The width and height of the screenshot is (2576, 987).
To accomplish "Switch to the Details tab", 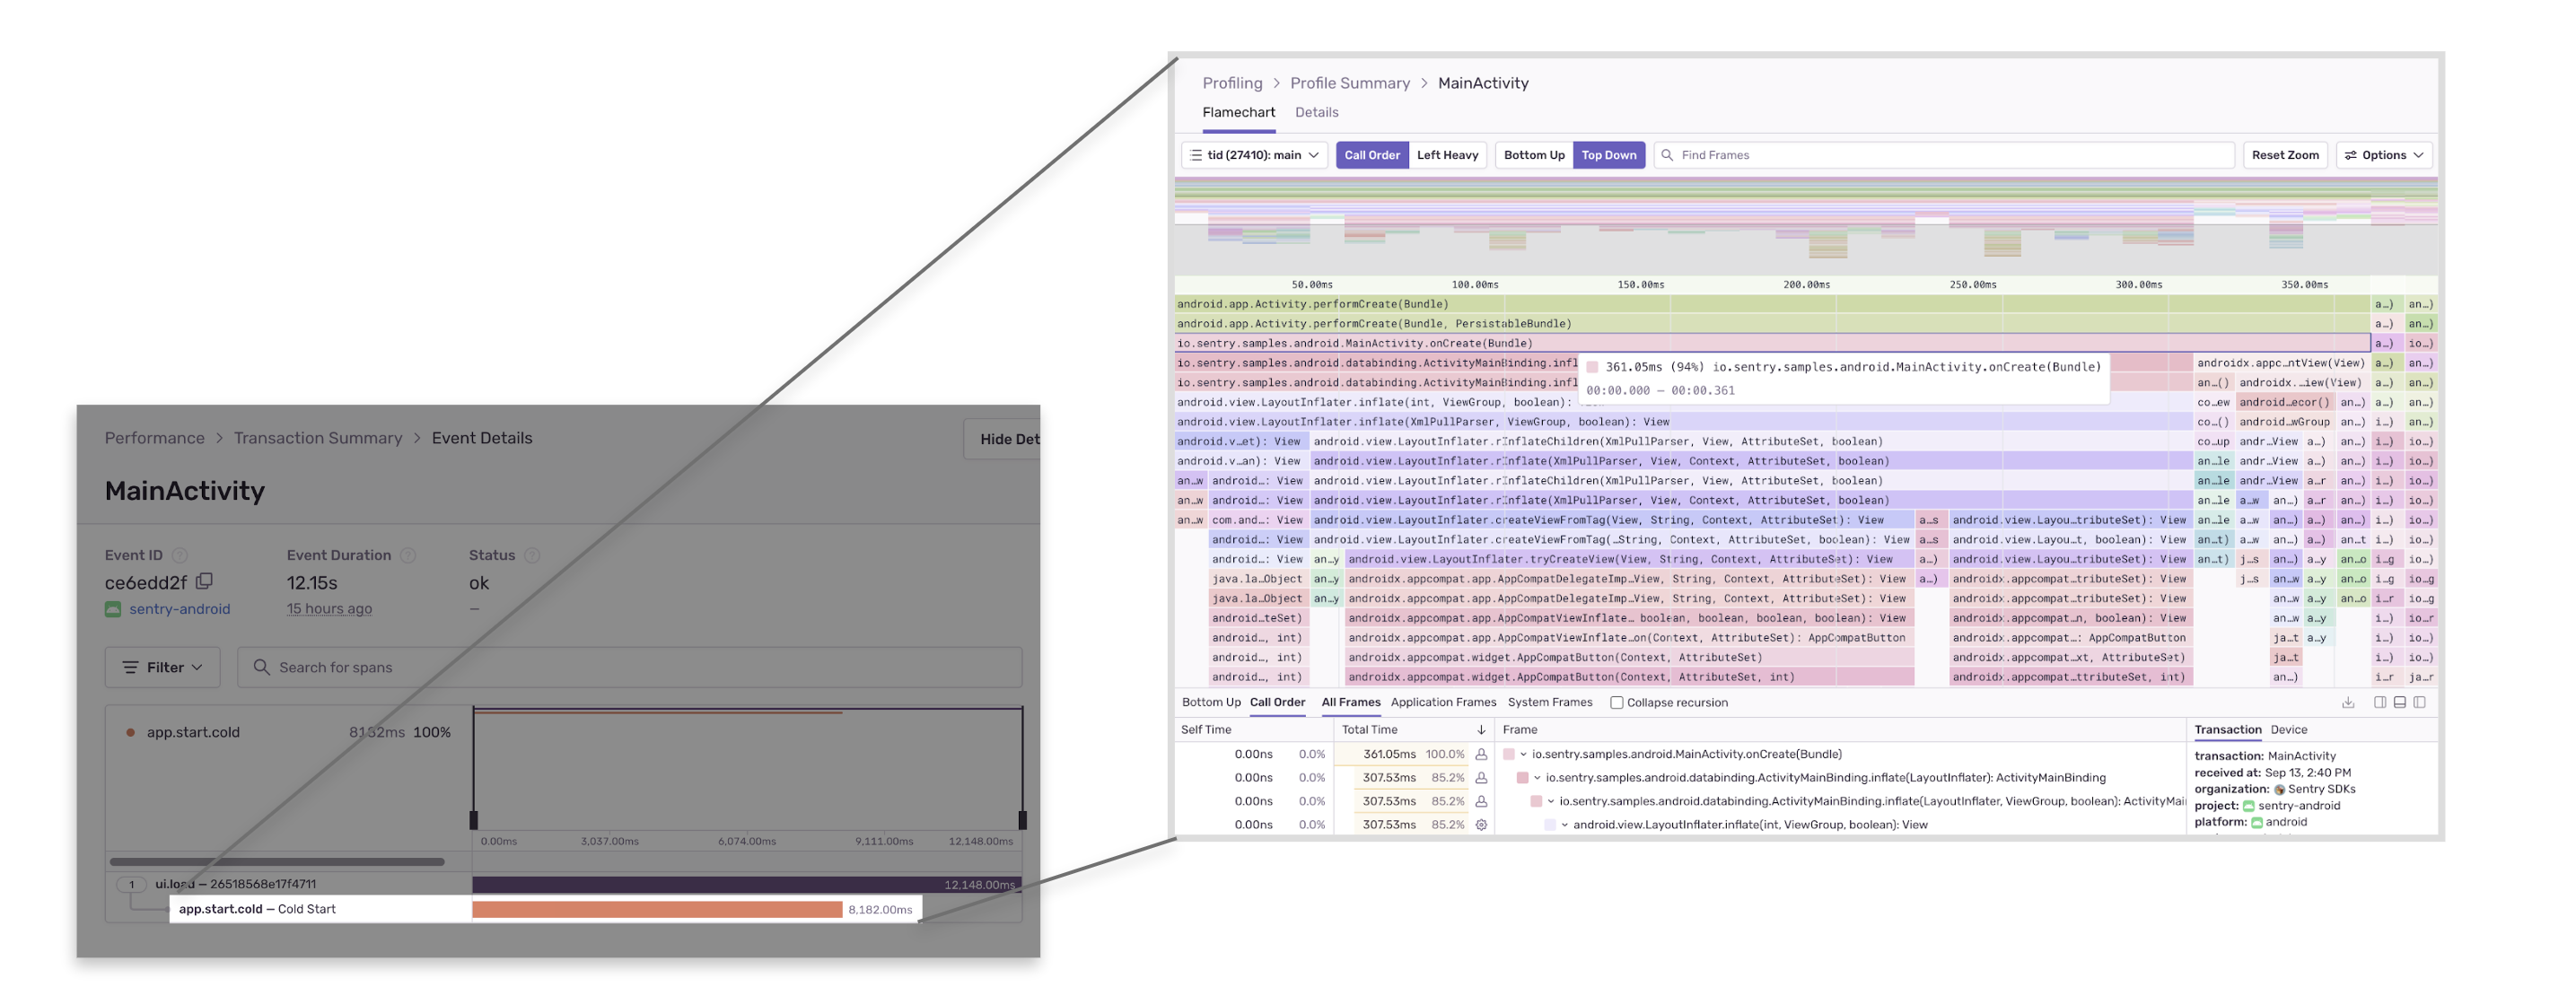I will coord(1316,112).
